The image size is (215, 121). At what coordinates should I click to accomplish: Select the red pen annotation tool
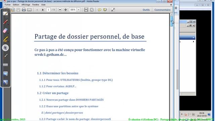point(5,22)
